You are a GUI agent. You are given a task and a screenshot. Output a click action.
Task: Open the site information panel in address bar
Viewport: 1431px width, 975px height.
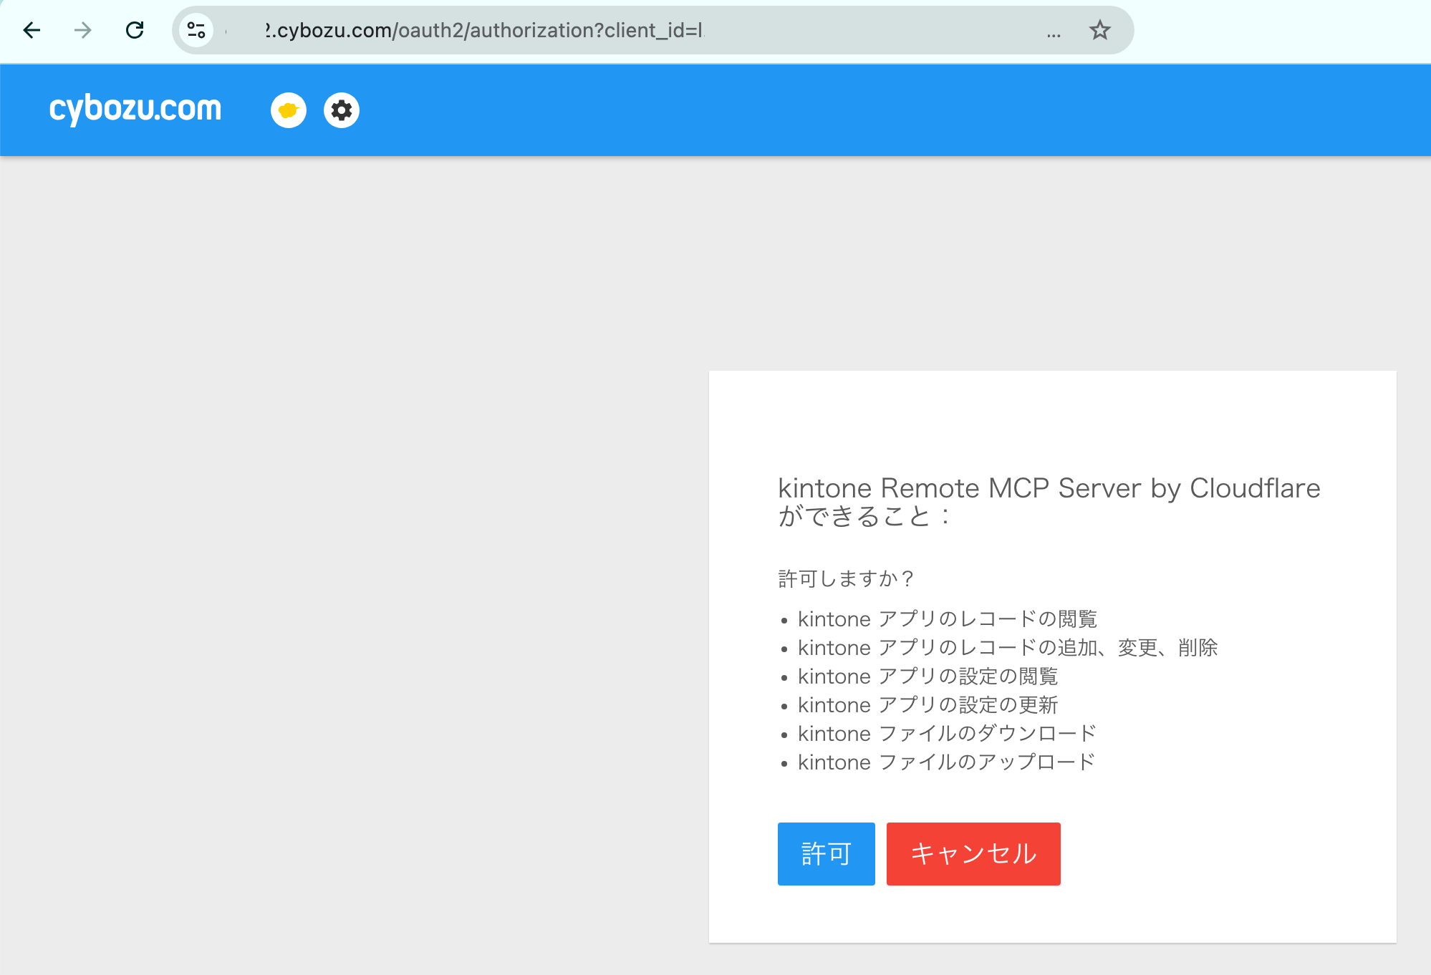[x=196, y=30]
